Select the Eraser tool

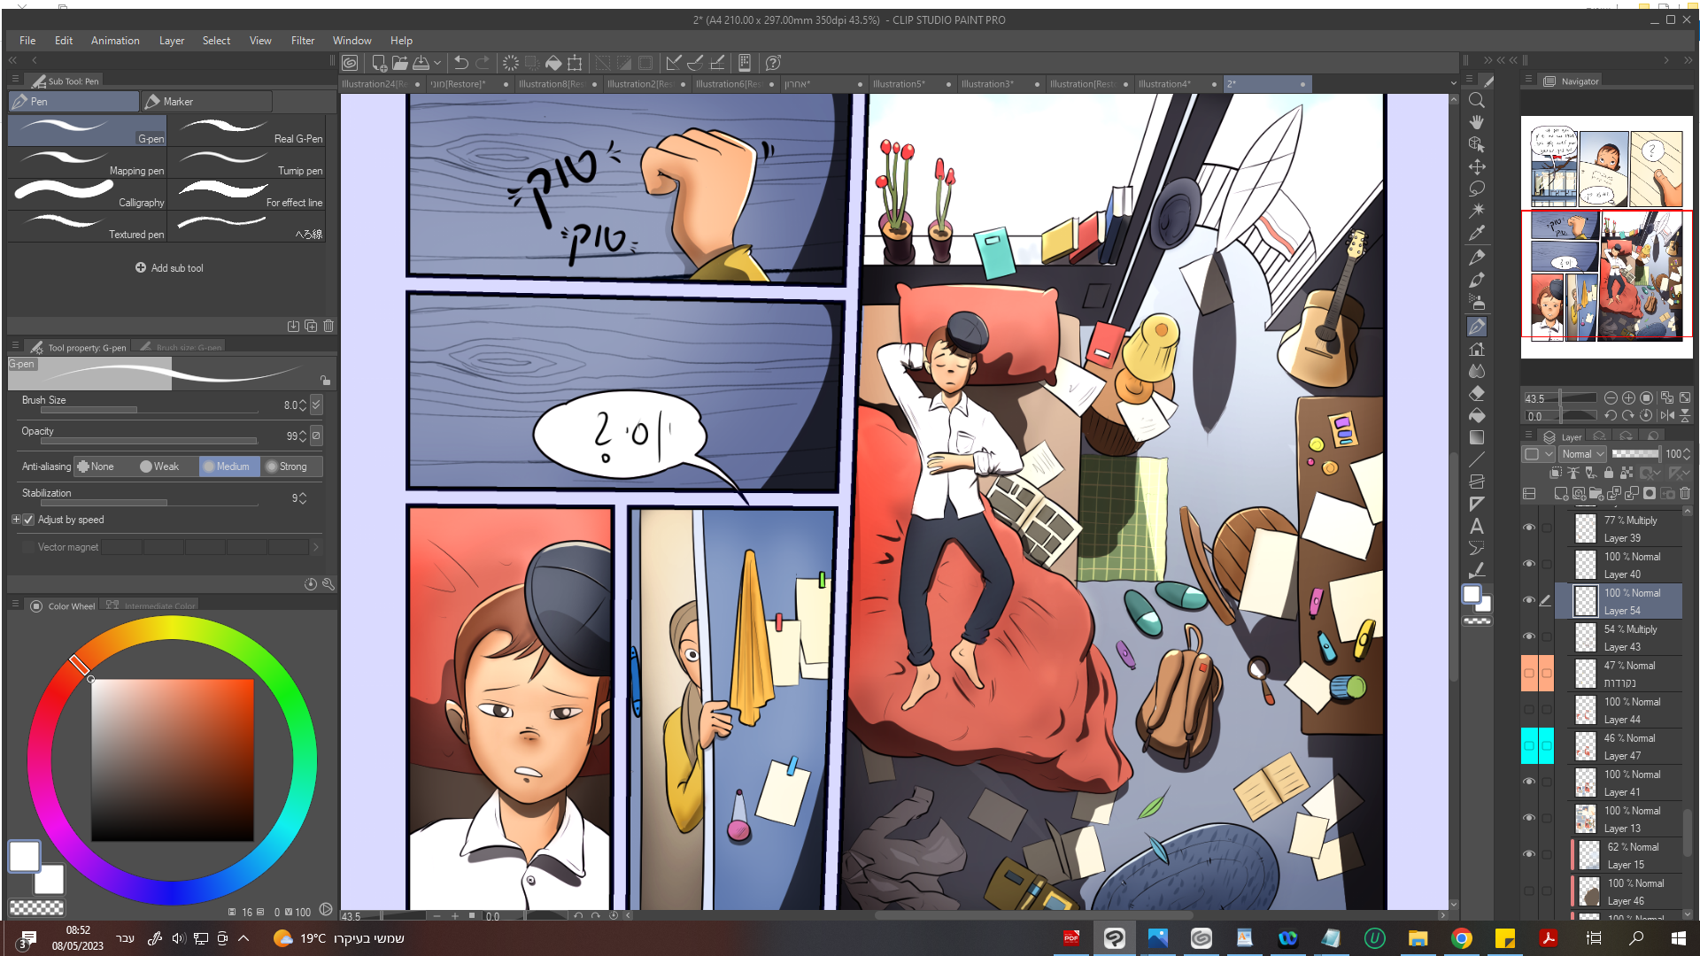[x=1476, y=393]
